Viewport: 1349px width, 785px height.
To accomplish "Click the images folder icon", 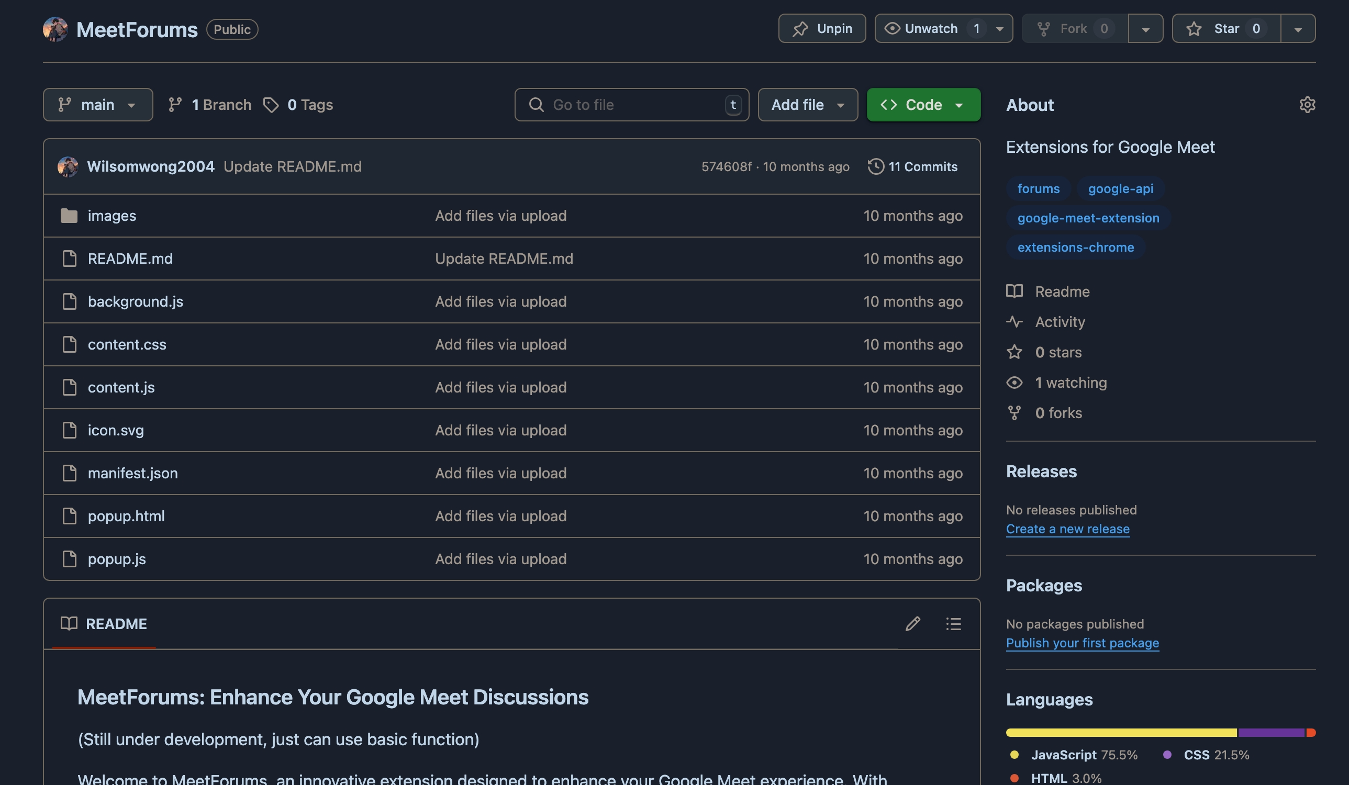I will (x=69, y=216).
